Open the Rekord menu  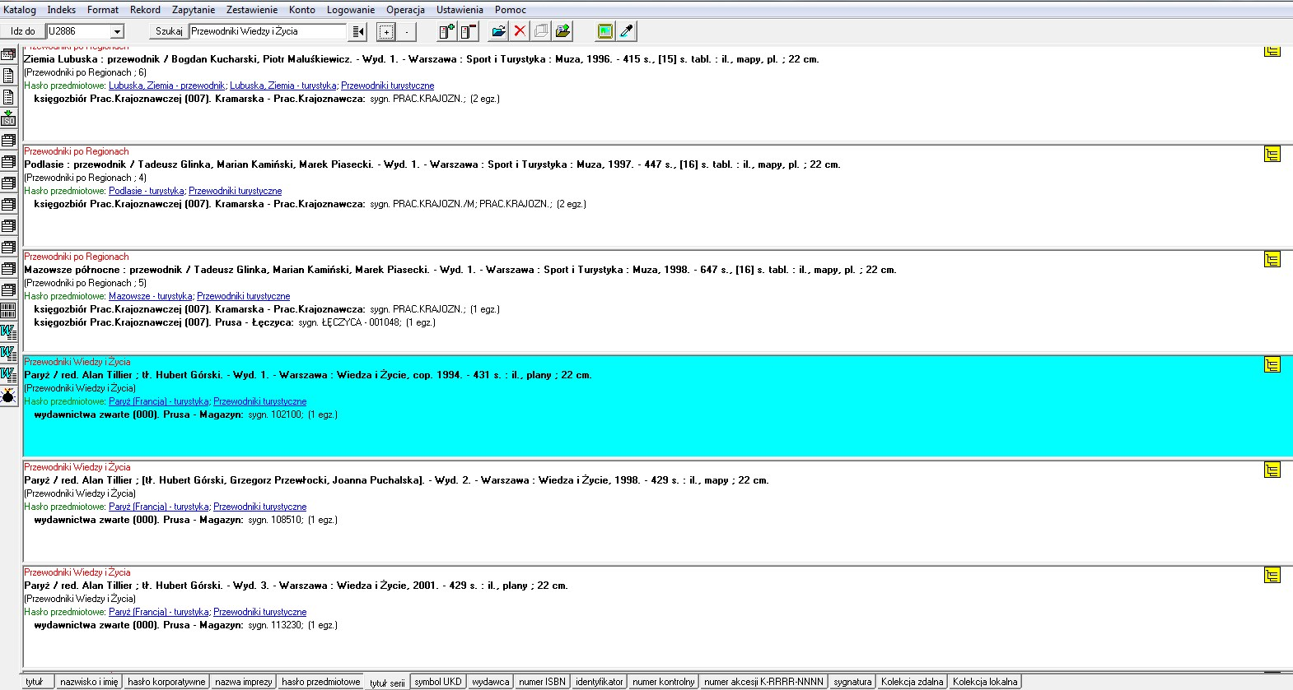click(145, 10)
